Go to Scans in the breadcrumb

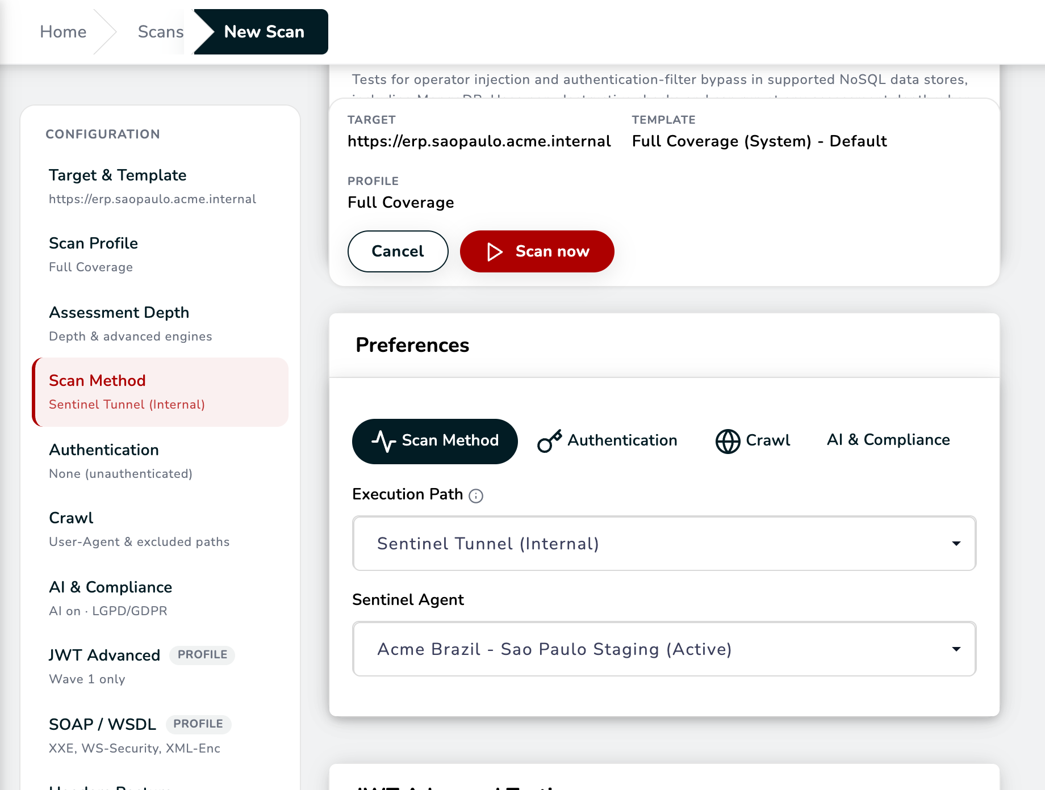pyautogui.click(x=161, y=32)
